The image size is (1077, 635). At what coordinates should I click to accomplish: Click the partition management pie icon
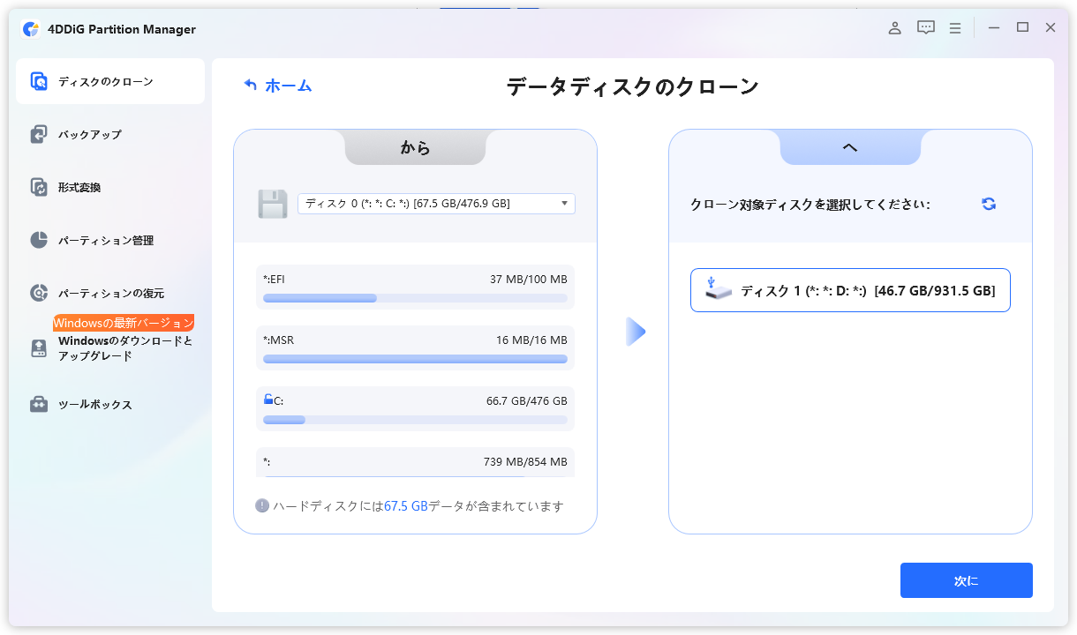pyautogui.click(x=39, y=241)
